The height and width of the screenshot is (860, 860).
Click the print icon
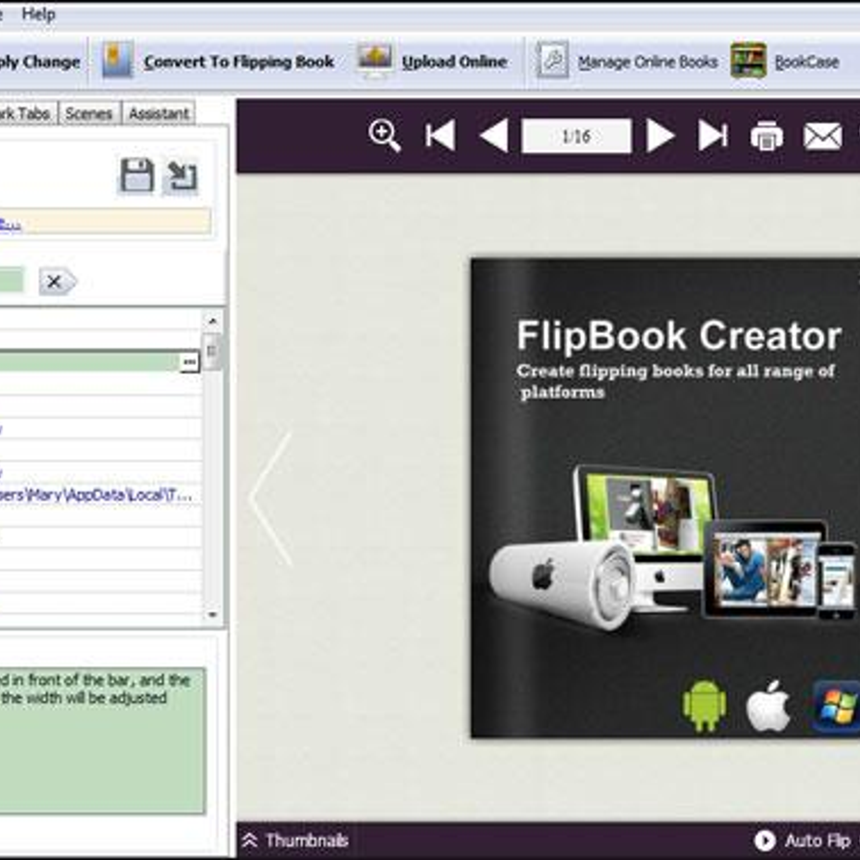click(x=766, y=136)
